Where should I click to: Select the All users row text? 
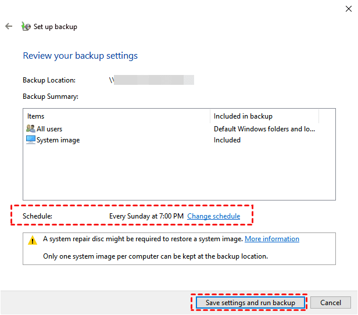click(49, 129)
